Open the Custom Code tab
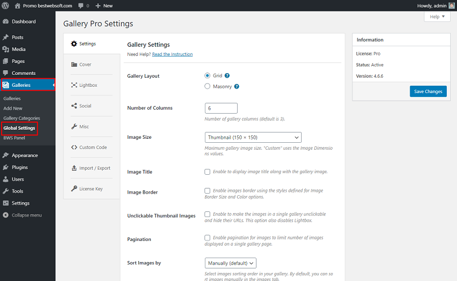457x281 pixels. point(91,147)
